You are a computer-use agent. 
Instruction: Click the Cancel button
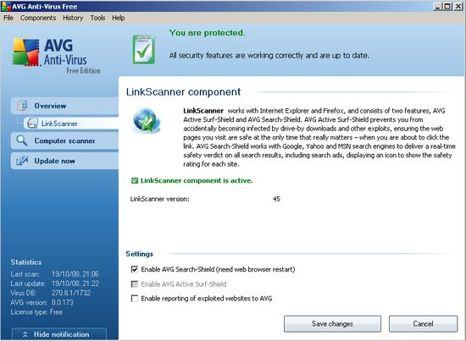point(423,324)
